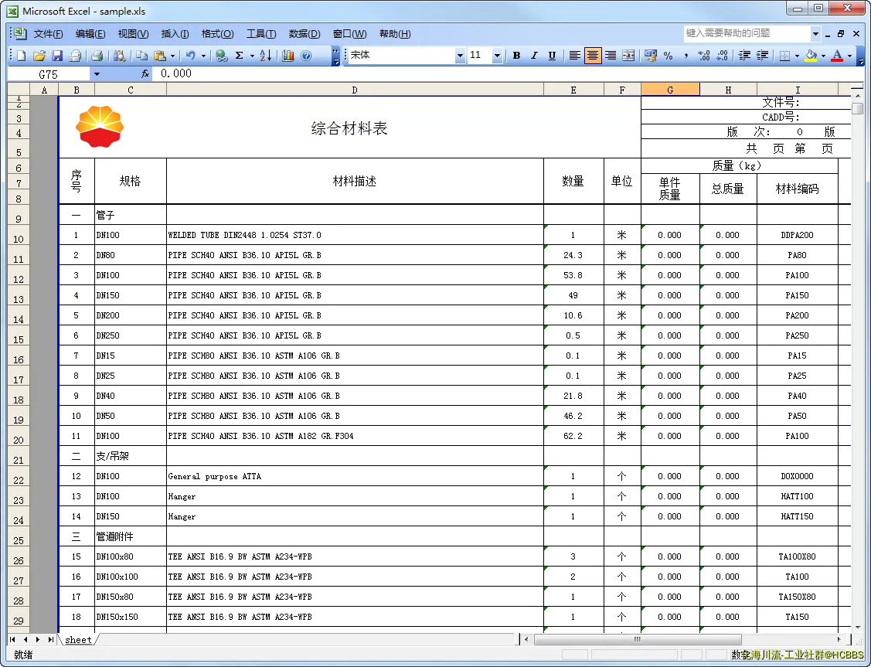This screenshot has width=871, height=667.
Task: Go to the last sheet tab arrow
Action: [50, 640]
